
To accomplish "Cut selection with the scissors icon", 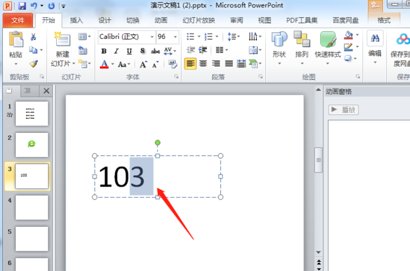I will click(33, 37).
